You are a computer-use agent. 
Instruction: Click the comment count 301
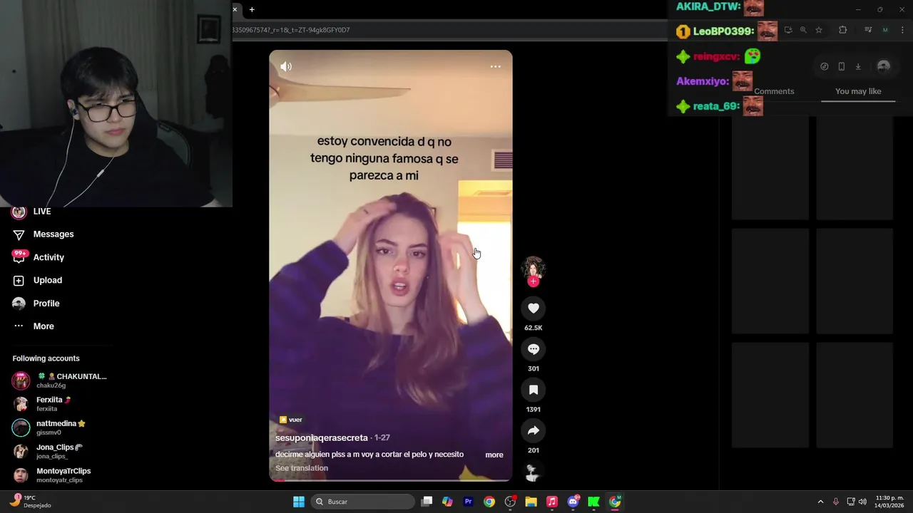pos(533,368)
